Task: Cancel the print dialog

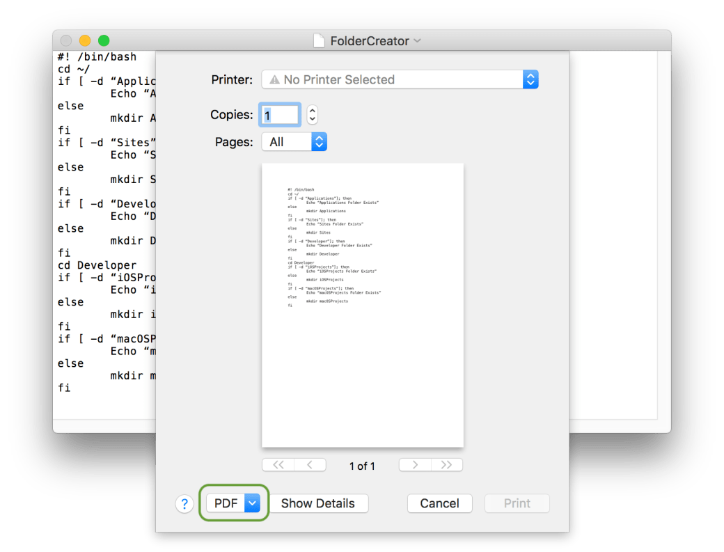Action: coord(439,503)
